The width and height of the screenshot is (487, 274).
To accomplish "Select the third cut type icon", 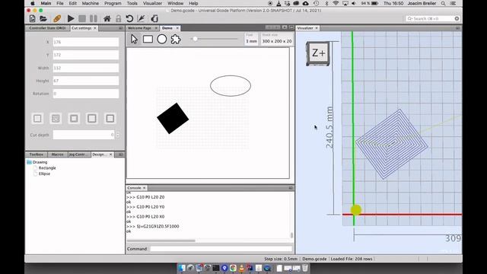I will point(74,119).
